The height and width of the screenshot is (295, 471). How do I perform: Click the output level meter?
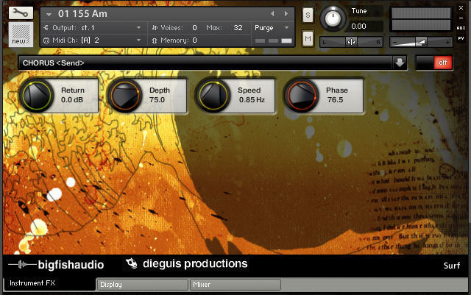tap(421, 19)
